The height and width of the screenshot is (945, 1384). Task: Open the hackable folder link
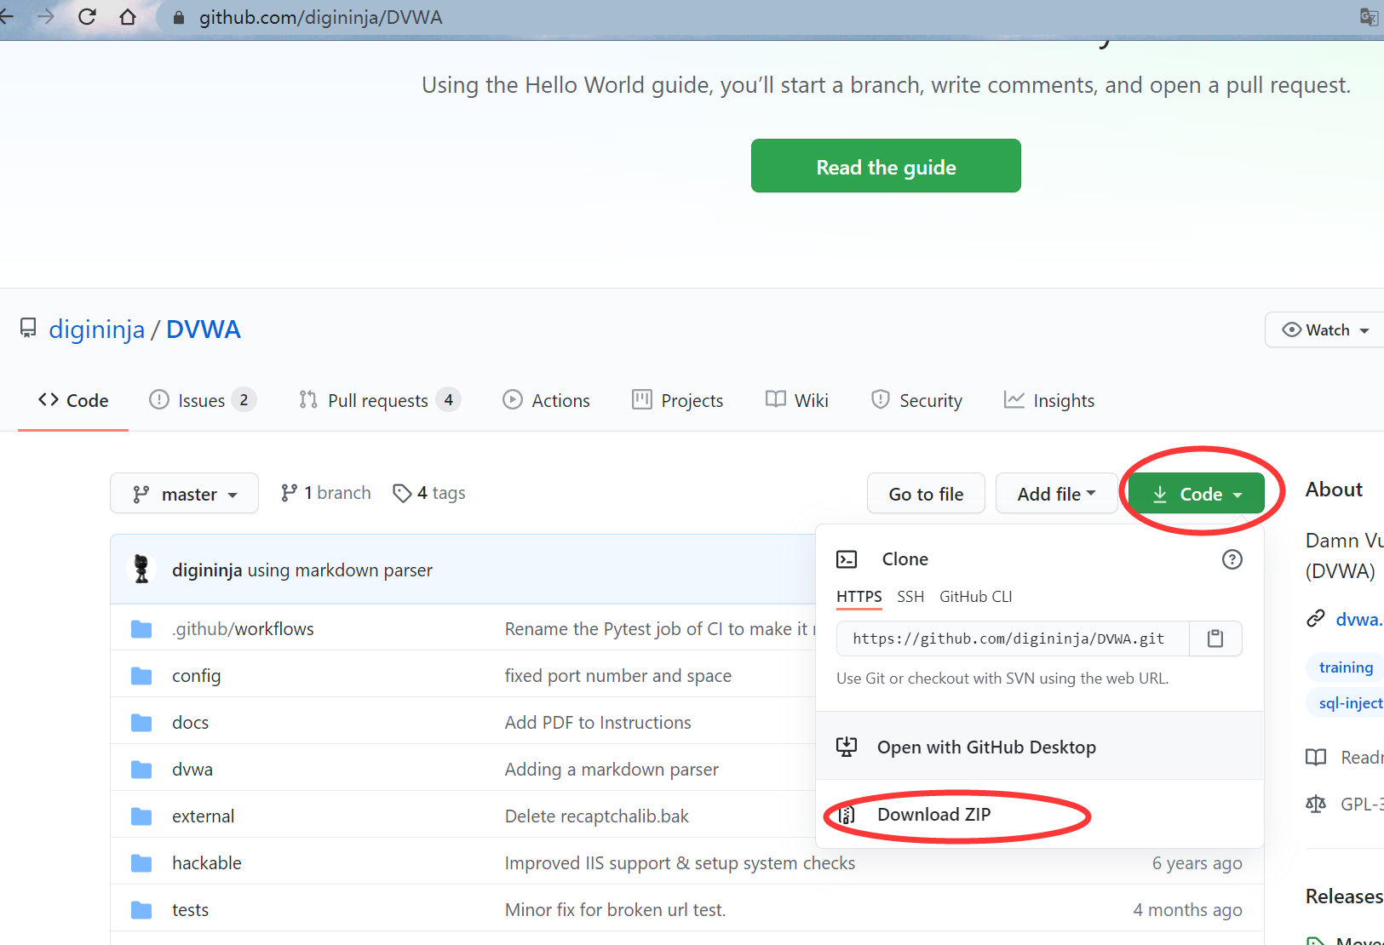(207, 863)
